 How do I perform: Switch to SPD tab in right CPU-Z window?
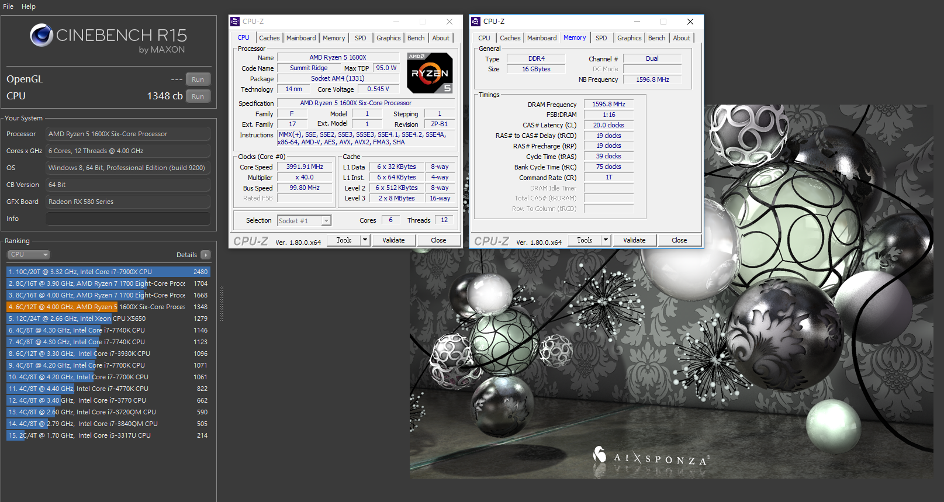[601, 38]
